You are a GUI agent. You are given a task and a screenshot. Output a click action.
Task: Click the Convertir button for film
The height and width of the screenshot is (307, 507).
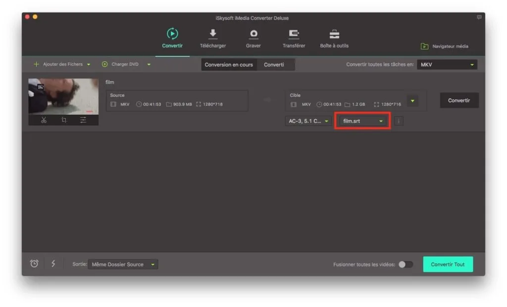click(x=459, y=100)
